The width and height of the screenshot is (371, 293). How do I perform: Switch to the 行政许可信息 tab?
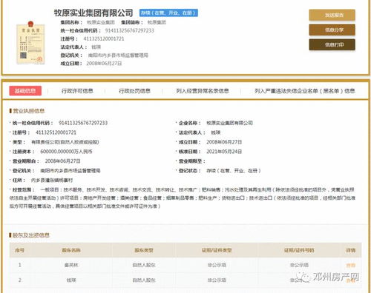(77, 91)
